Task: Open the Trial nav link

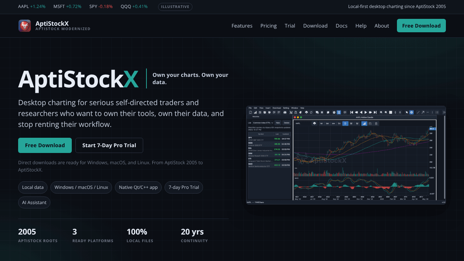Action: coord(290,26)
